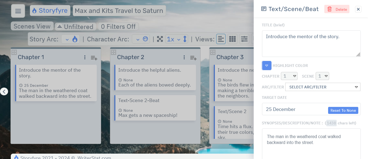Click the Storyfyre home link

(x=50, y=11)
